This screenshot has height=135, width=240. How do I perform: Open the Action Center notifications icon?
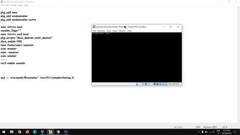tap(235, 132)
